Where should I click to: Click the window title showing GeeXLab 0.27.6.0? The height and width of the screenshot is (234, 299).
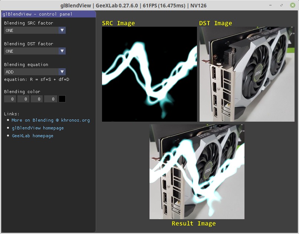pyautogui.click(x=134, y=6)
